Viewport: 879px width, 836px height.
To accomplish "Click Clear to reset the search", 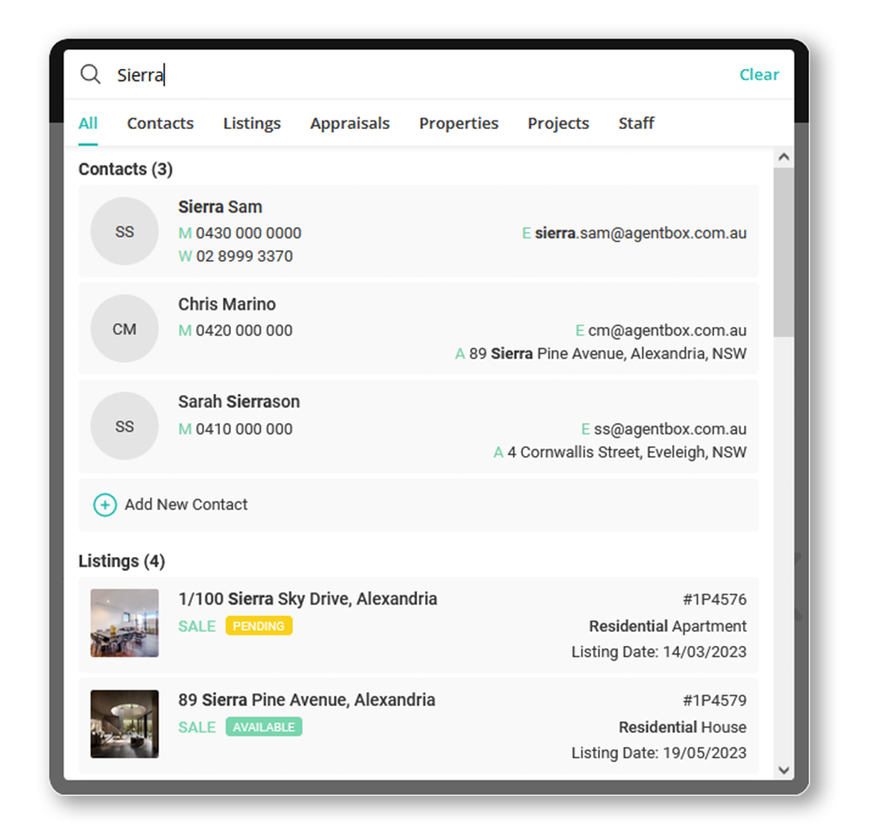I will pyautogui.click(x=759, y=74).
